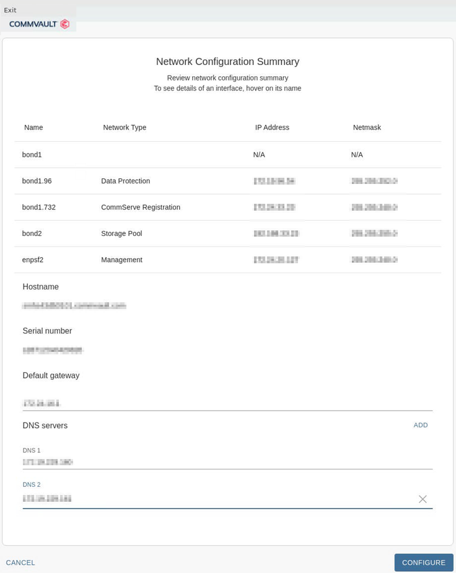
Task: Select the DNS 1 input field
Action: [x=186, y=461]
